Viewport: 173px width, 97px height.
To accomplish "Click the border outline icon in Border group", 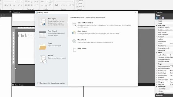I will tap(51, 5).
